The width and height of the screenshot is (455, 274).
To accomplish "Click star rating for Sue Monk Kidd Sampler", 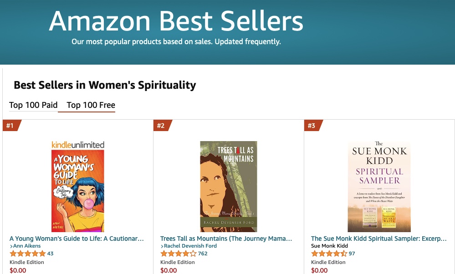I will 329,254.
